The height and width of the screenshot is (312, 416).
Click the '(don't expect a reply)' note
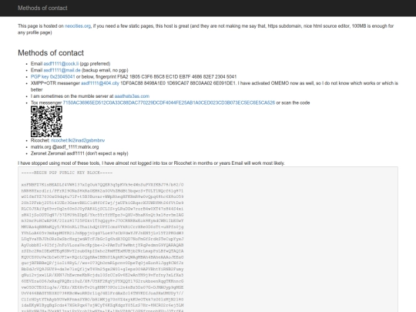[x=107, y=153]
